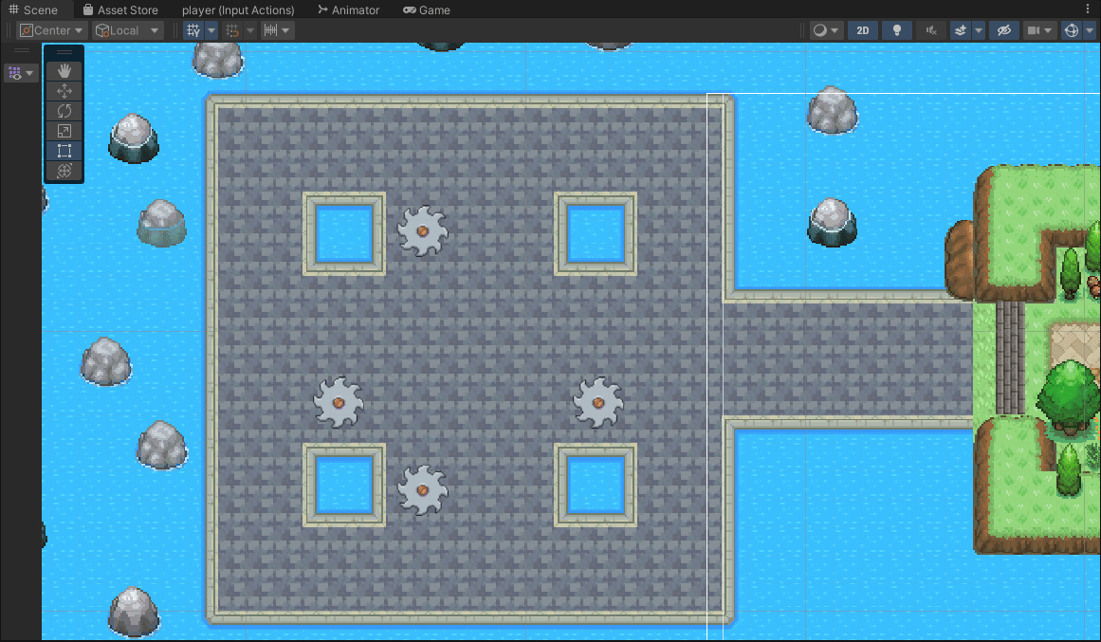Viewport: 1101px width, 642px height.
Task: Expand grid visibility options arrow
Action: point(211,30)
